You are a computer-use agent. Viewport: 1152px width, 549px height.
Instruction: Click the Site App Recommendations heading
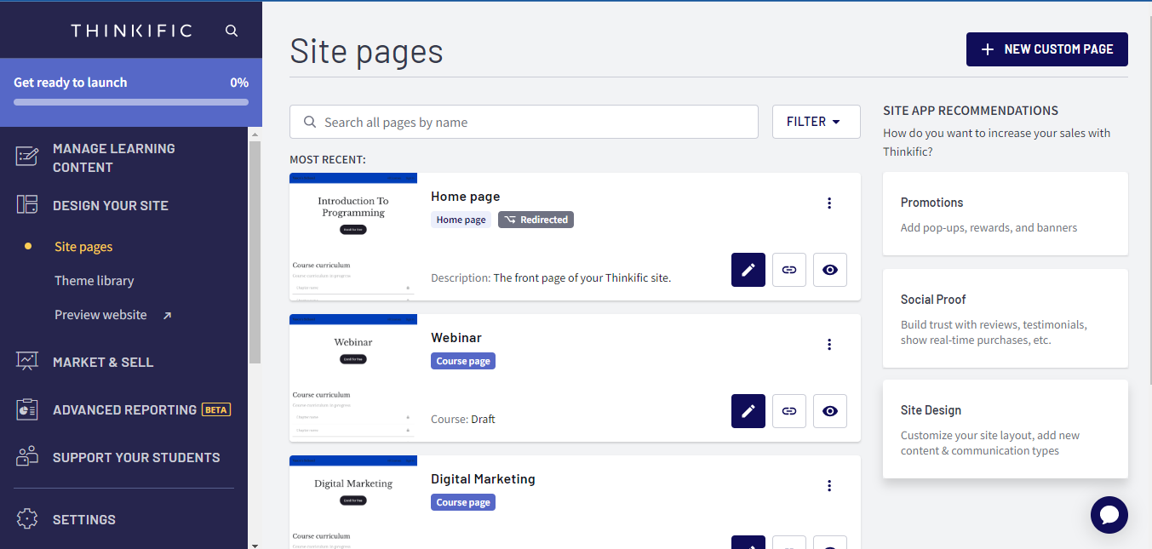pos(971,111)
